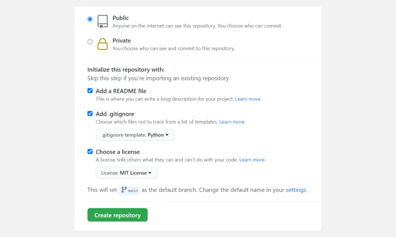This screenshot has width=396, height=237.
Task: Click the bold Private heading text
Action: tap(122, 41)
